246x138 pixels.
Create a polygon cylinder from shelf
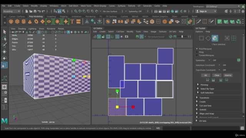click(23, 21)
